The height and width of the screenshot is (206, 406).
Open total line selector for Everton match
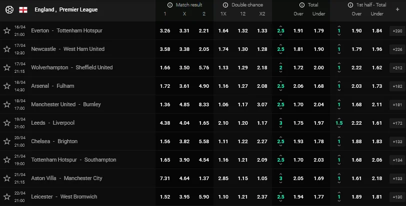tap(280, 30)
